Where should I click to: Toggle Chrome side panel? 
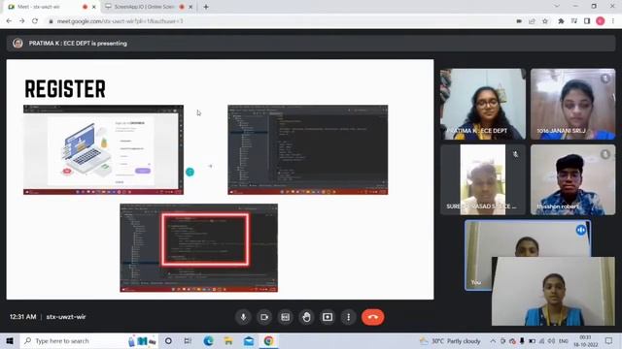click(587, 21)
